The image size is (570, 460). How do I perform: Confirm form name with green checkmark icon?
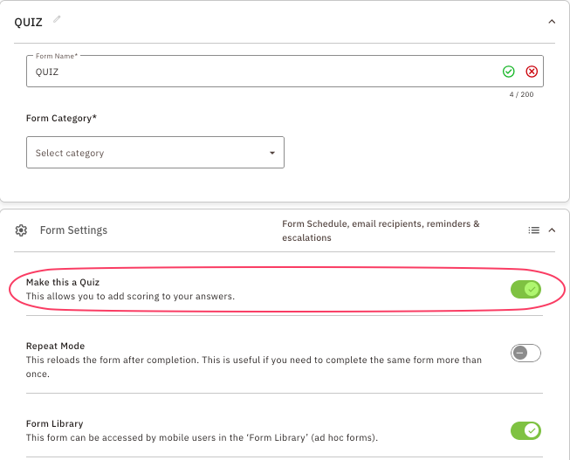[x=509, y=72]
